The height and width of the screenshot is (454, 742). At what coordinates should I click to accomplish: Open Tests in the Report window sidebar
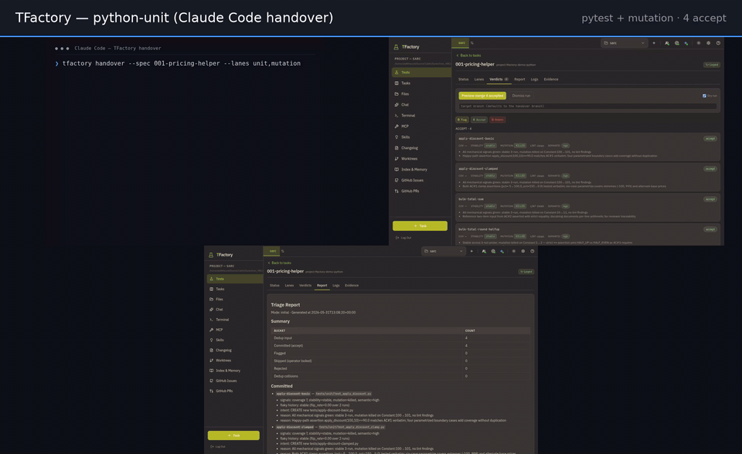pos(235,279)
